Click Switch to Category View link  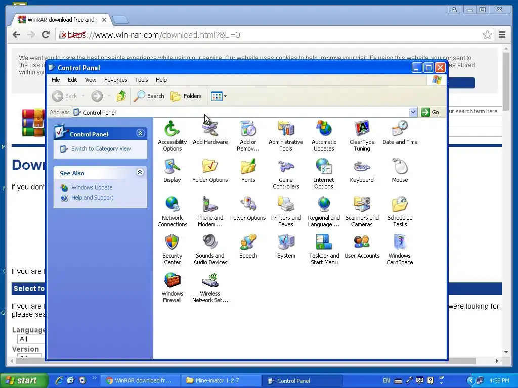(101, 149)
